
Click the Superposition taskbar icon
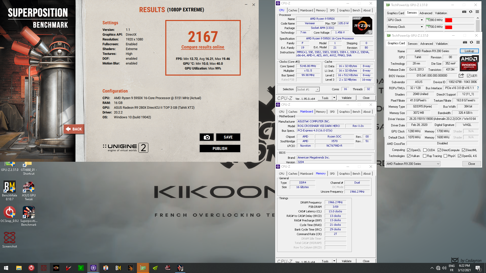point(180,268)
